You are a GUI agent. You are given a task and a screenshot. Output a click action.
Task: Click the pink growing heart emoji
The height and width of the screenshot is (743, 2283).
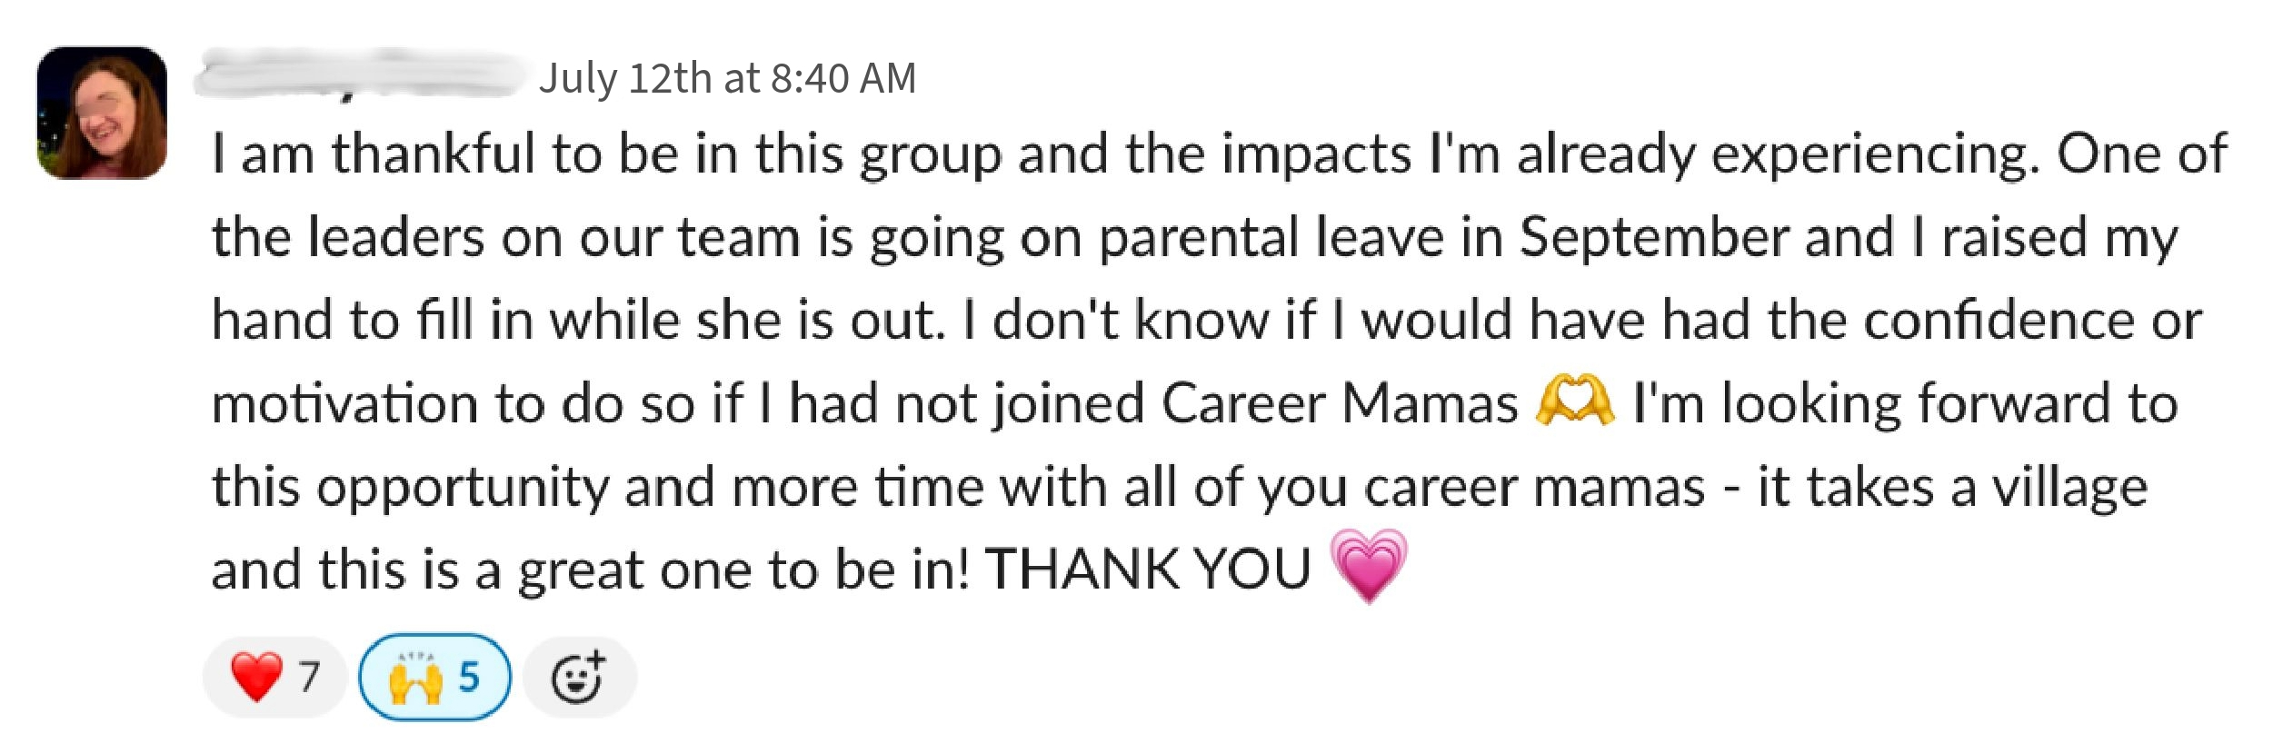point(1369,566)
